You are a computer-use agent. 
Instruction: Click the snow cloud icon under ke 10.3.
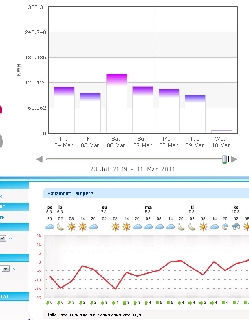[x=236, y=227]
